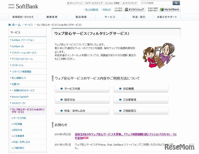Open the 製品情報 menu
This screenshot has height=154, width=199.
point(81,17)
